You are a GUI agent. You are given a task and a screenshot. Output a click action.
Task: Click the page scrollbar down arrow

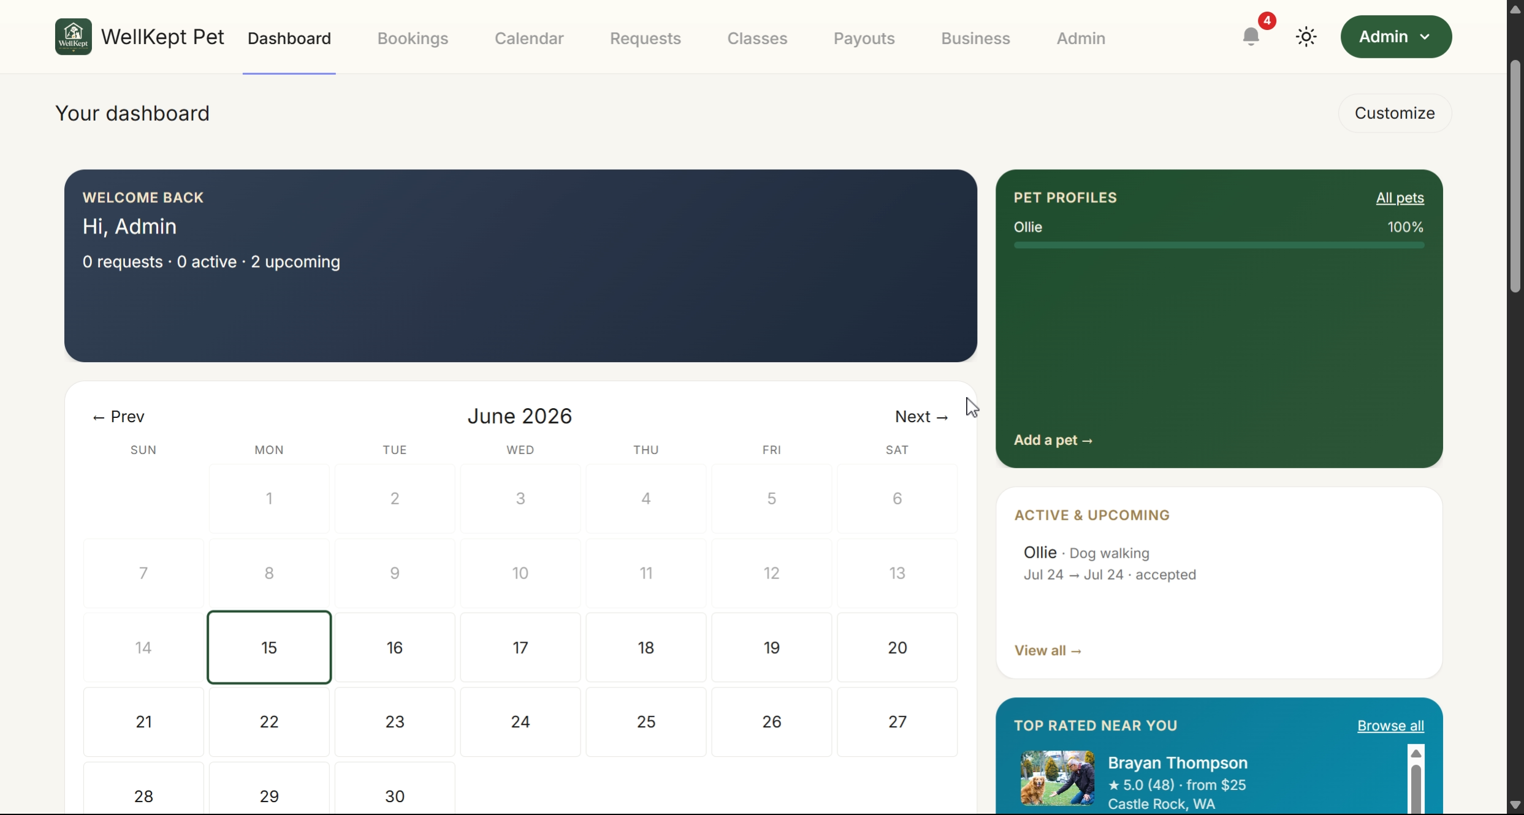(x=1515, y=805)
